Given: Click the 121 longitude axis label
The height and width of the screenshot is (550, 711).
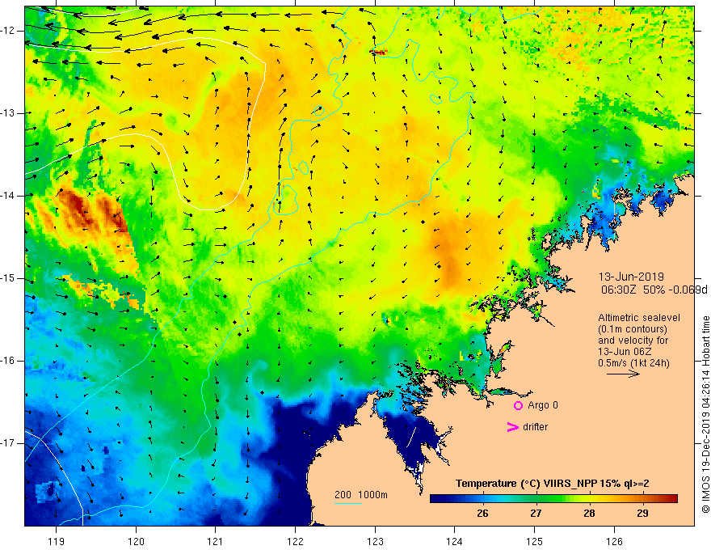Looking at the screenshot, I should click(216, 541).
